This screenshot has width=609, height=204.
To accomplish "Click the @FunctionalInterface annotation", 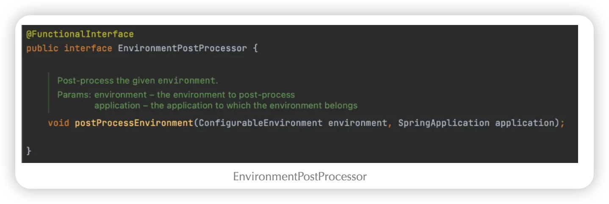I will pos(80,34).
